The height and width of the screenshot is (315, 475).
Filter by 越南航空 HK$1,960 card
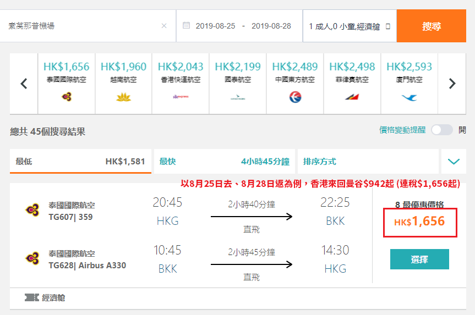pyautogui.click(x=124, y=84)
